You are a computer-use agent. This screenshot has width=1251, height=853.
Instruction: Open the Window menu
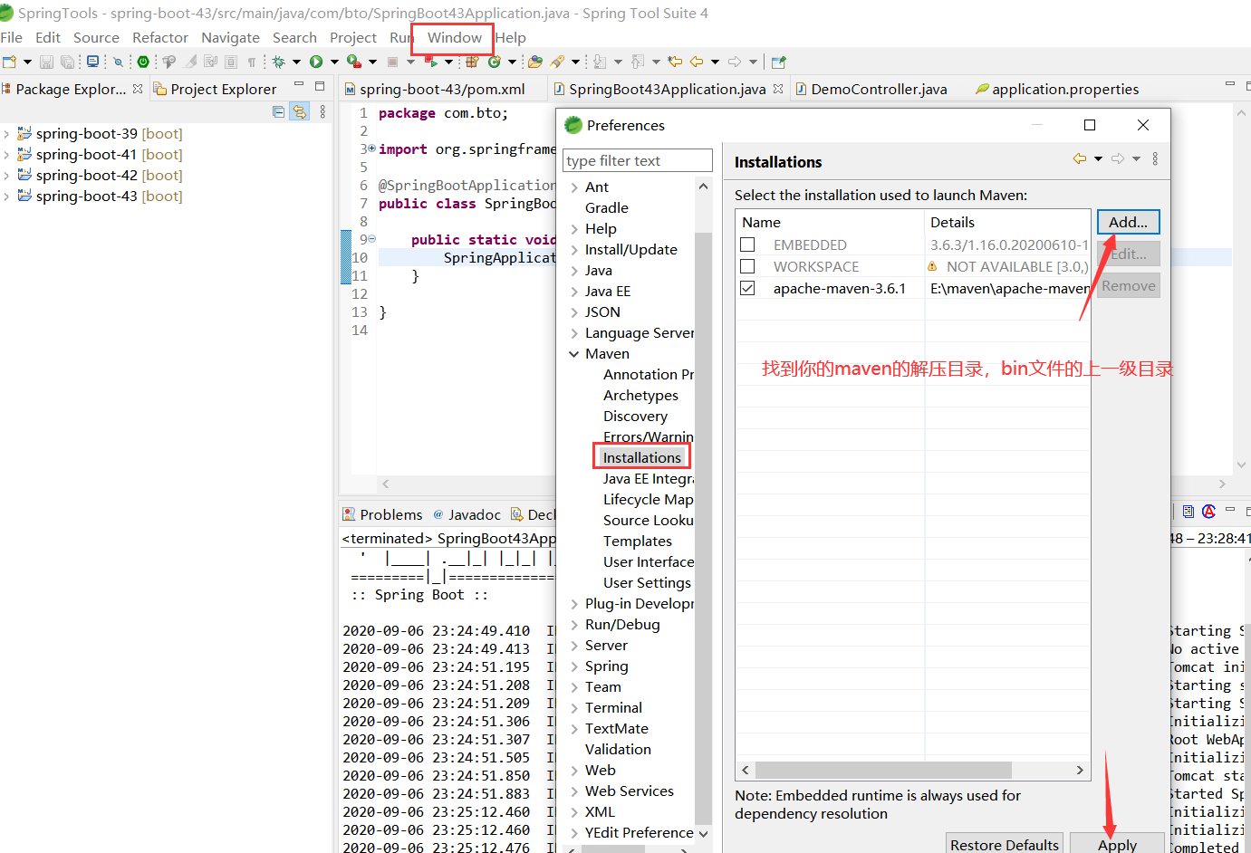(454, 37)
